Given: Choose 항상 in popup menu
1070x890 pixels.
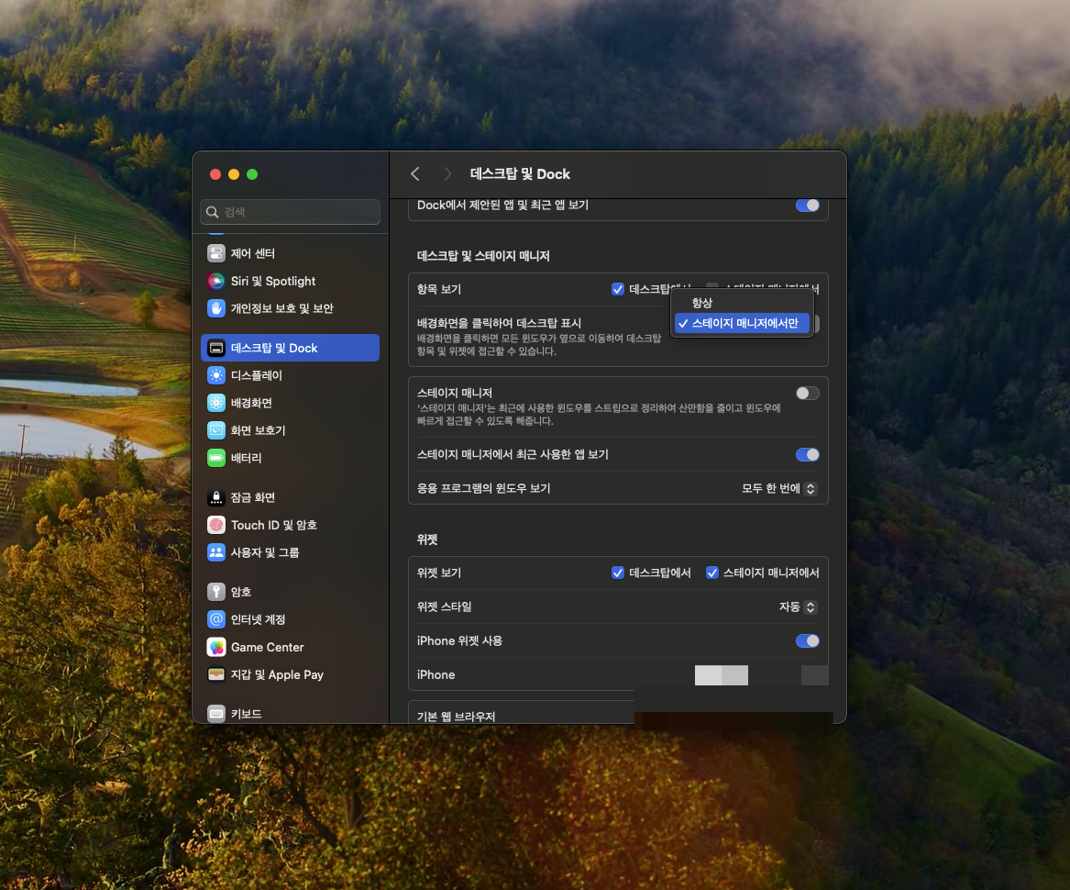Looking at the screenshot, I should 742,303.
